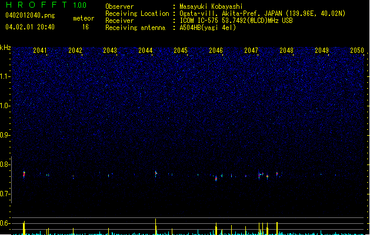The width and height of the screenshot is (370, 235).
Task: Click the 2046 time axis marker
Action: click(216, 51)
